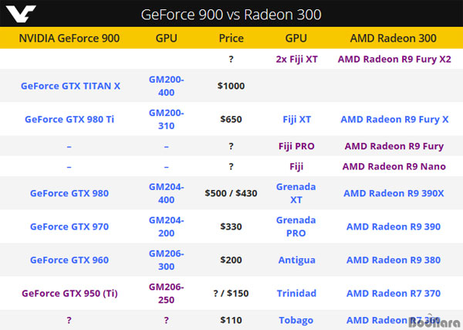Open the AMD Radeon R7 370 link

[x=394, y=294]
